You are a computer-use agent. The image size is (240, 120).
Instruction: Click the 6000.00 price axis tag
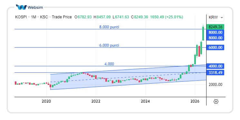[216, 48]
